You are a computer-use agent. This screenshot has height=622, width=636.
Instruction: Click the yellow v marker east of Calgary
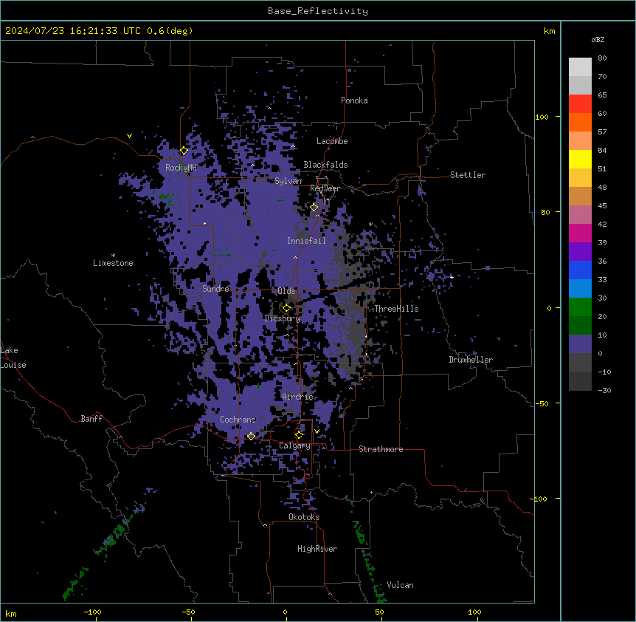[x=317, y=431]
